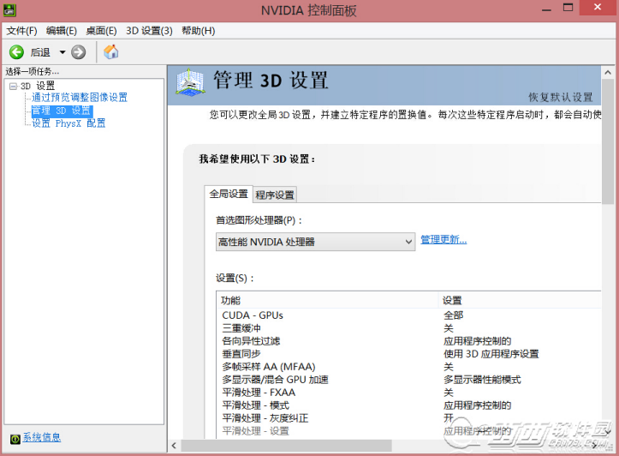The image size is (619, 456).
Task: Select the 垂直同步 setting row
Action: point(408,354)
